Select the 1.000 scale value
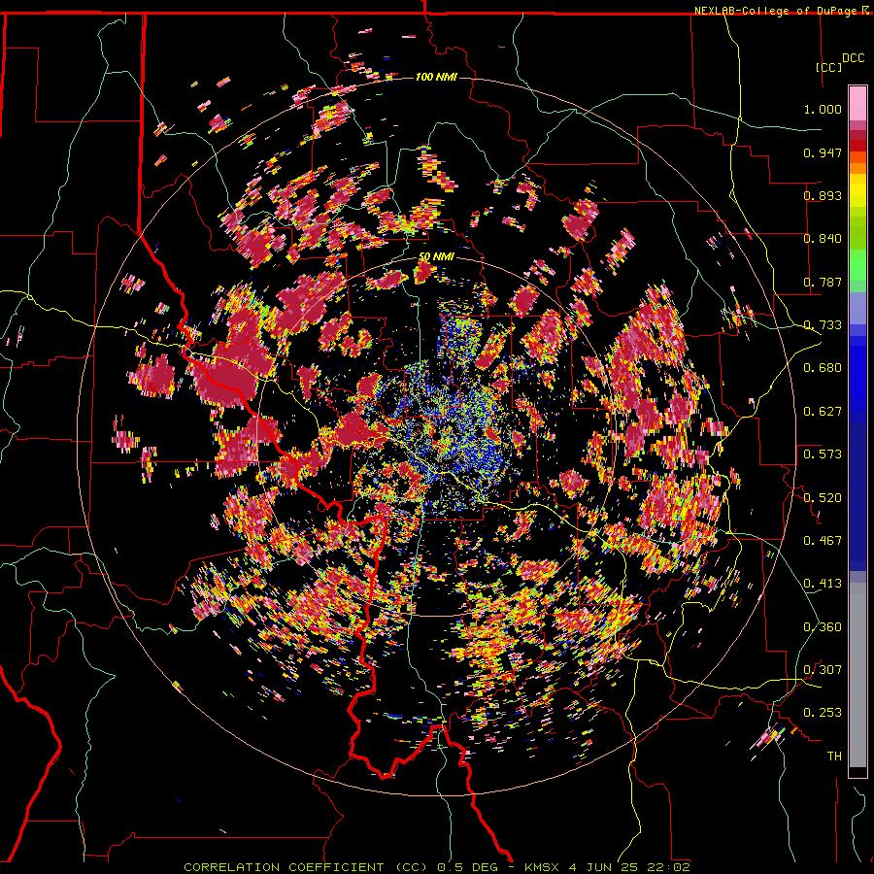The width and height of the screenshot is (874, 874). pyautogui.click(x=823, y=109)
